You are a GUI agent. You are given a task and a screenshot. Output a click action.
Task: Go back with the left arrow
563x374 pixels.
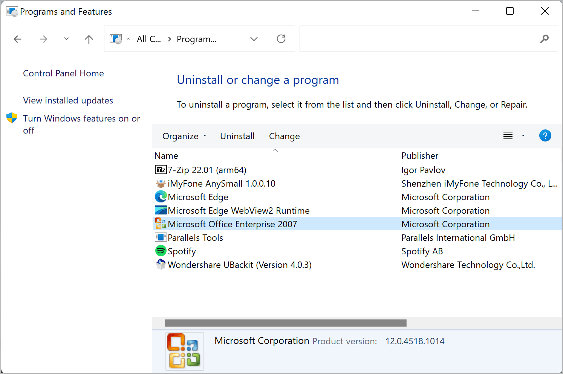pos(17,39)
